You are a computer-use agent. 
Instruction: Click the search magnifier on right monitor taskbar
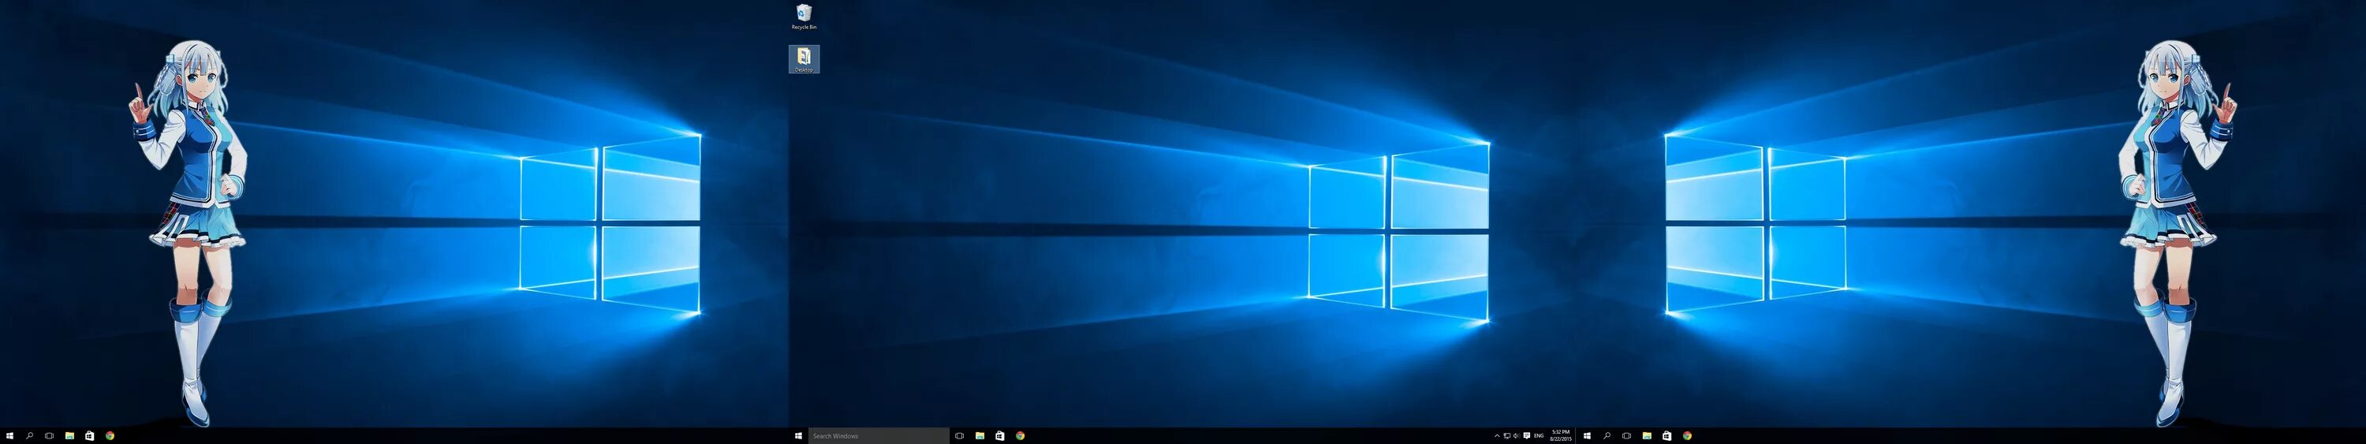coord(1607,436)
